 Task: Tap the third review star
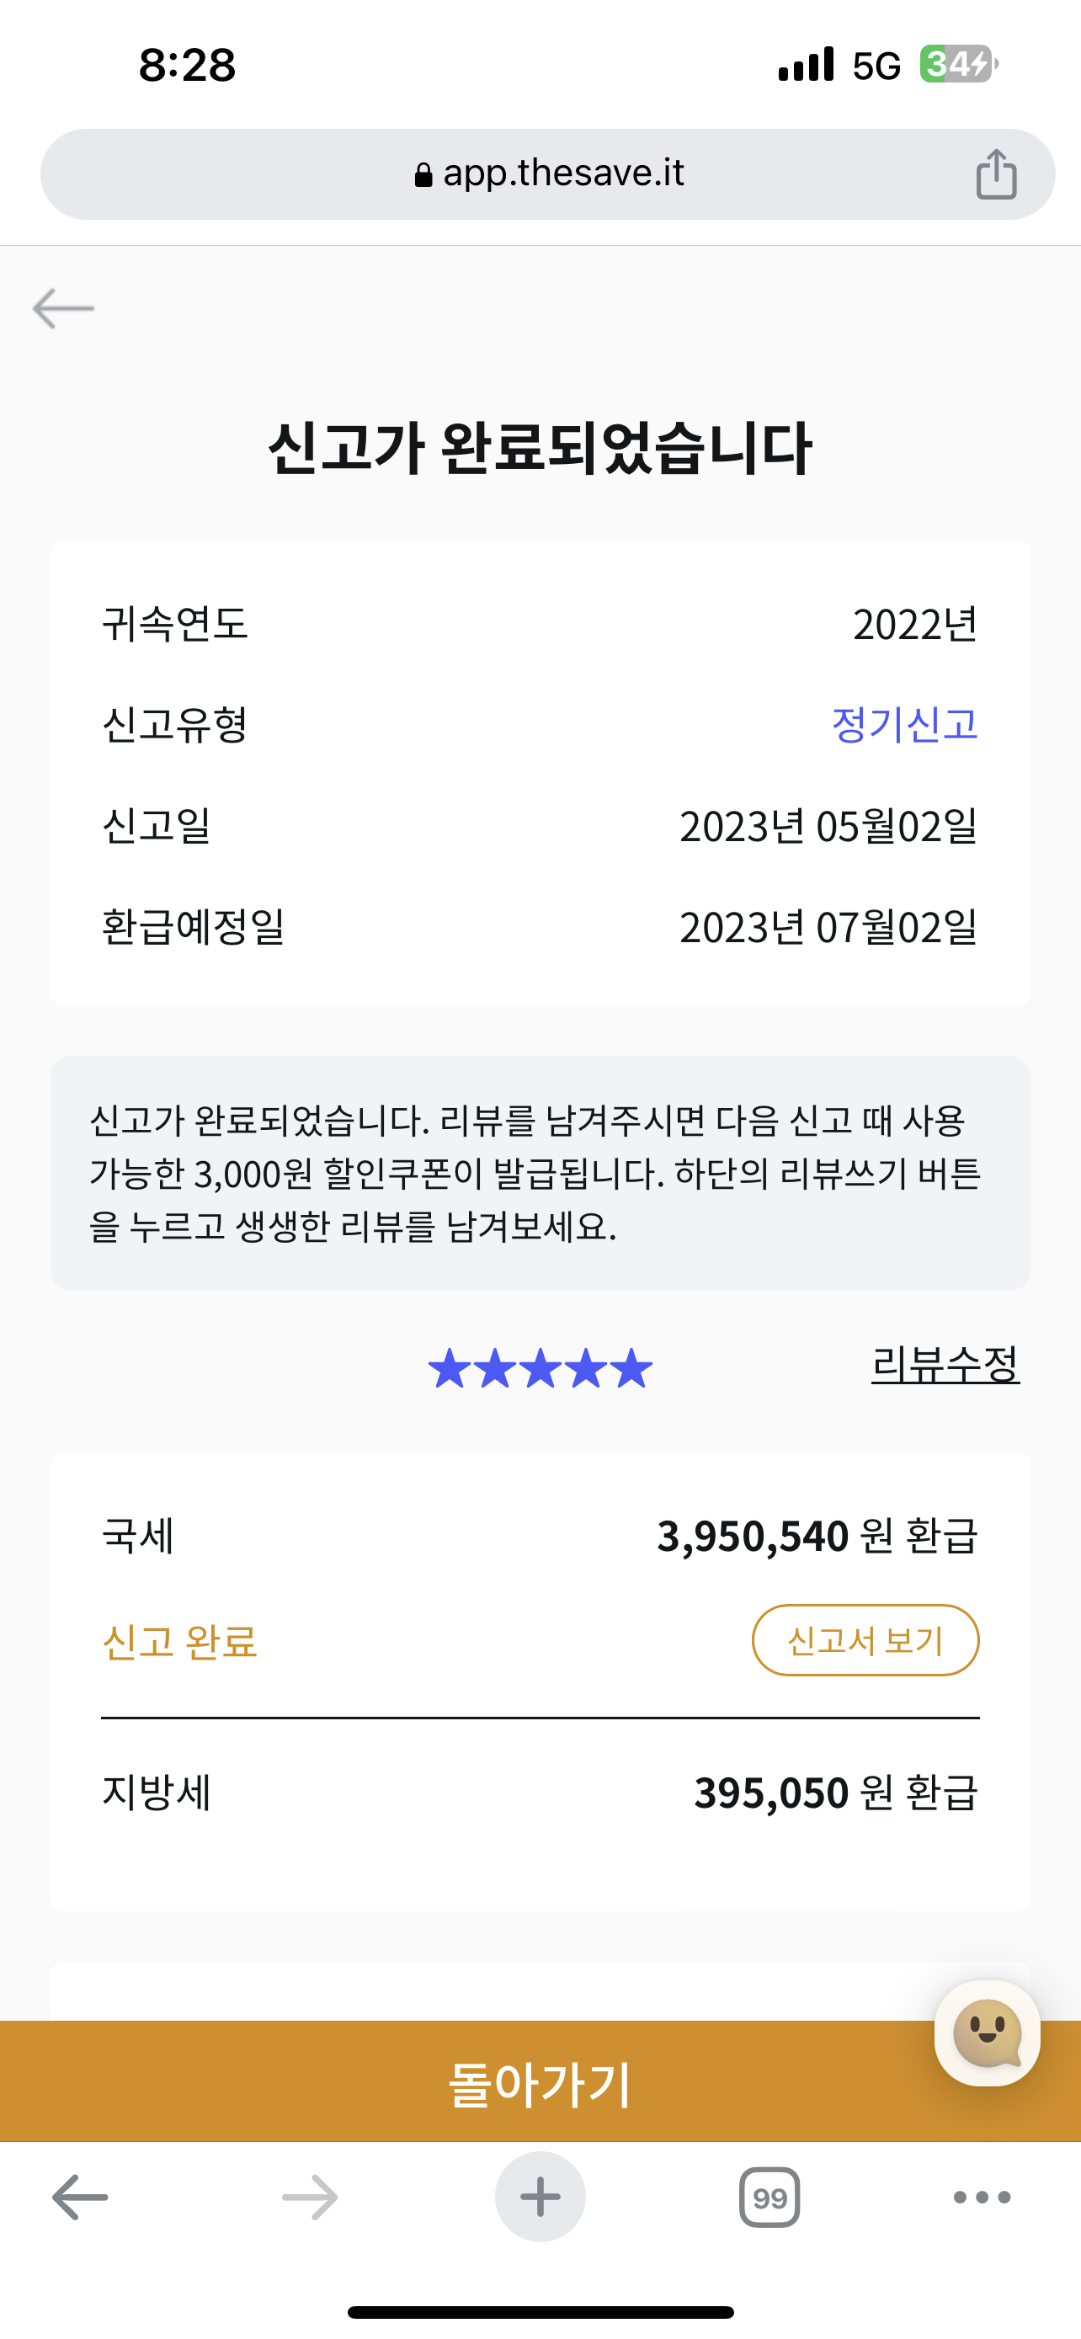click(540, 1368)
